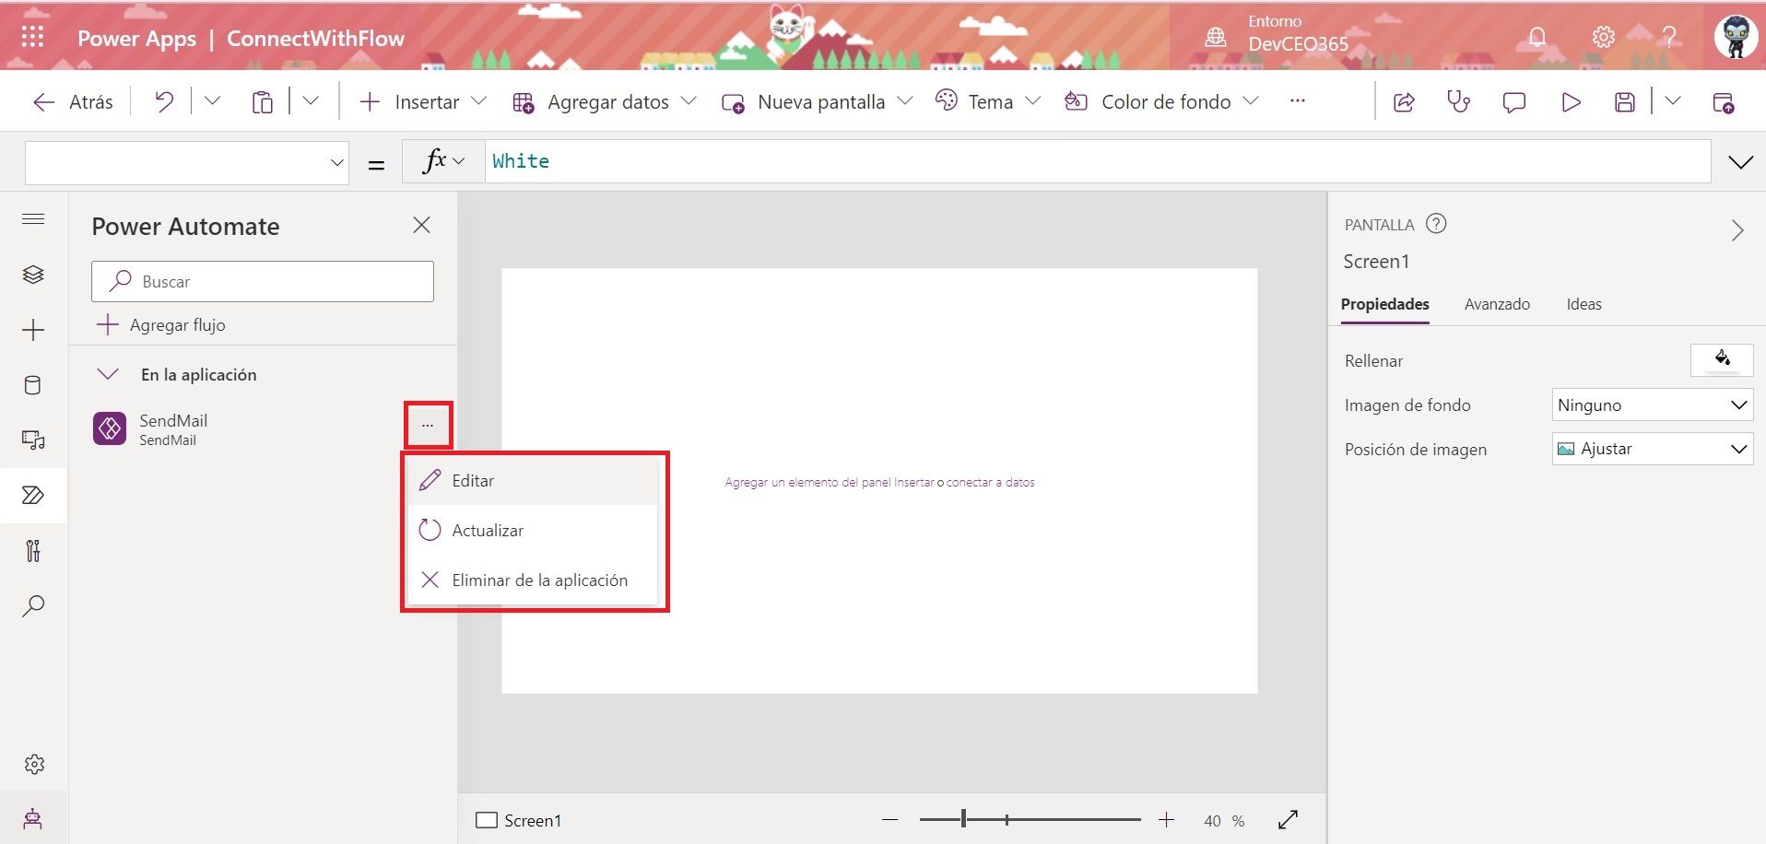The width and height of the screenshot is (1766, 844).
Task: Open the settings gear in header
Action: point(1604,37)
